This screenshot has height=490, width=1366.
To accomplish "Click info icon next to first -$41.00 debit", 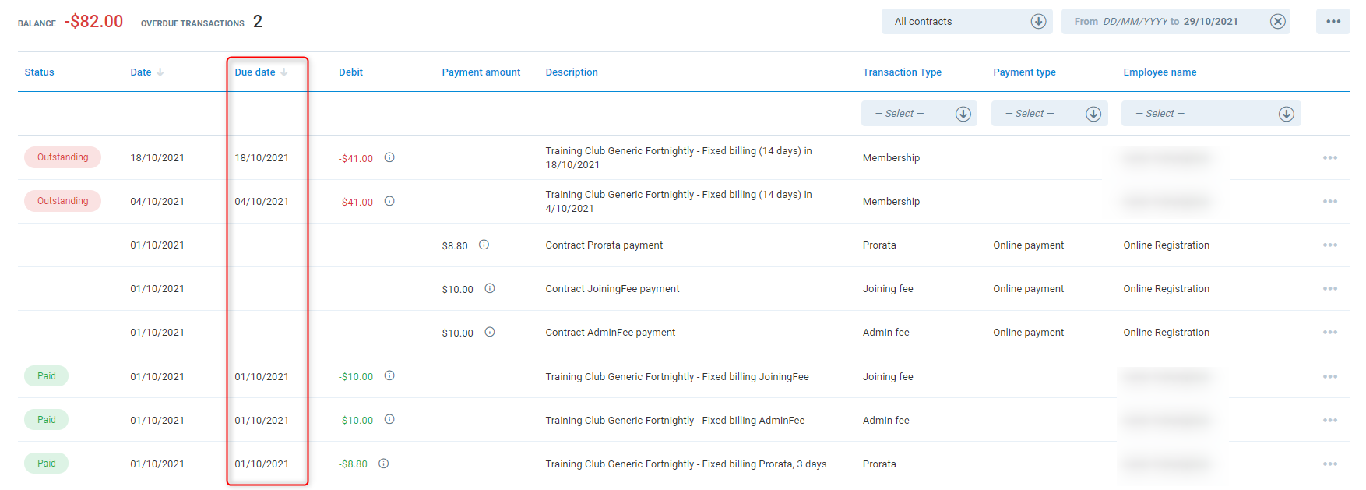I will [x=389, y=157].
